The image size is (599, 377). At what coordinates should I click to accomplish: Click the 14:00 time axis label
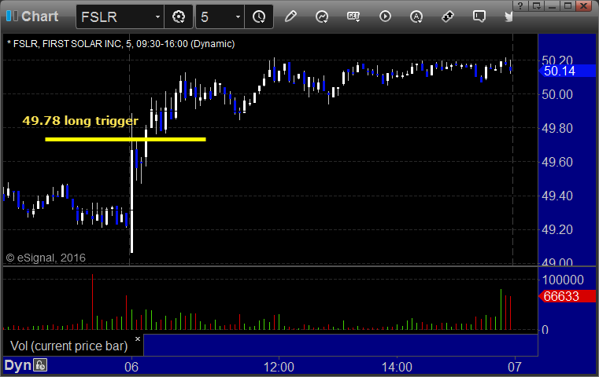tap(397, 367)
